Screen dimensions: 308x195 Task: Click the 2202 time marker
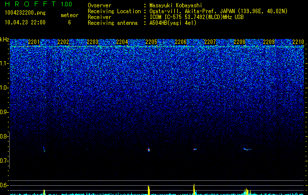coord(63,42)
